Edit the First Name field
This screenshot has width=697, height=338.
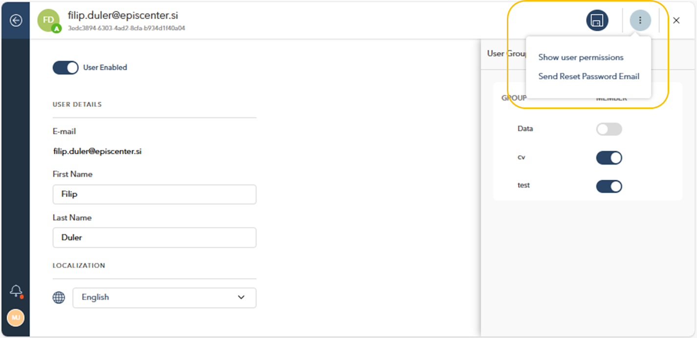point(154,194)
